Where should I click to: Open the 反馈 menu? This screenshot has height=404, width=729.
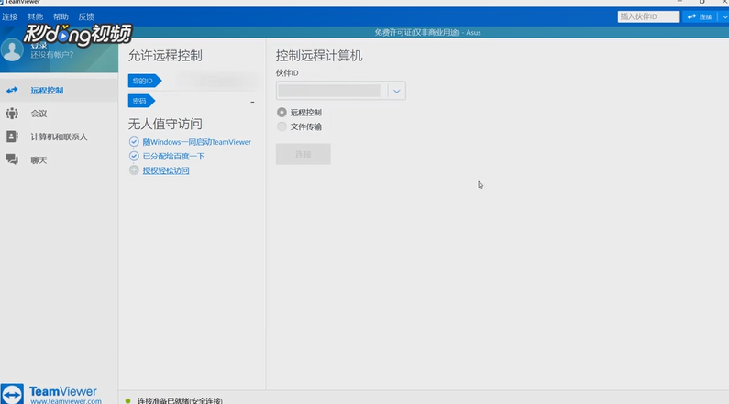pyautogui.click(x=86, y=17)
